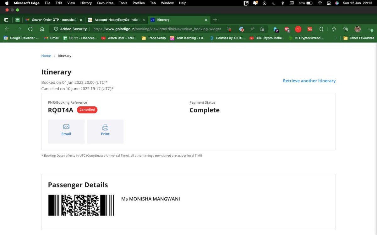Open Control Centre in menu bar

click(x=329, y=3)
